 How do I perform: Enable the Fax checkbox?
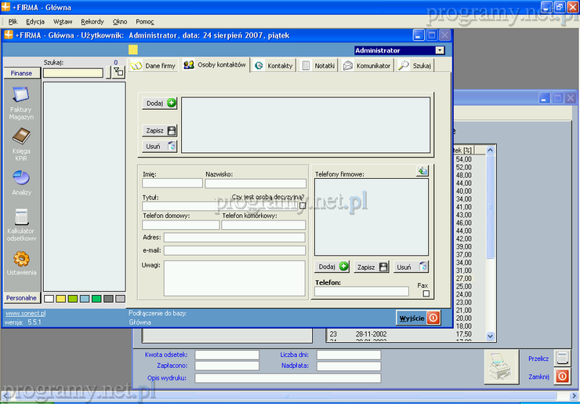[426, 294]
